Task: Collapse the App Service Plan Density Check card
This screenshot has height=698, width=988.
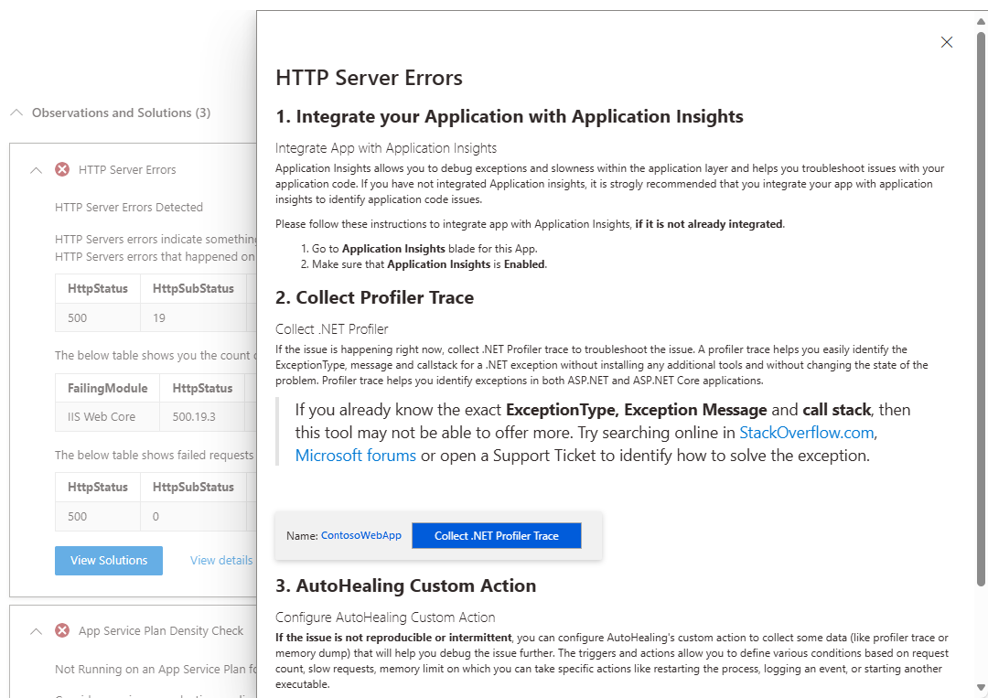Action: click(36, 630)
